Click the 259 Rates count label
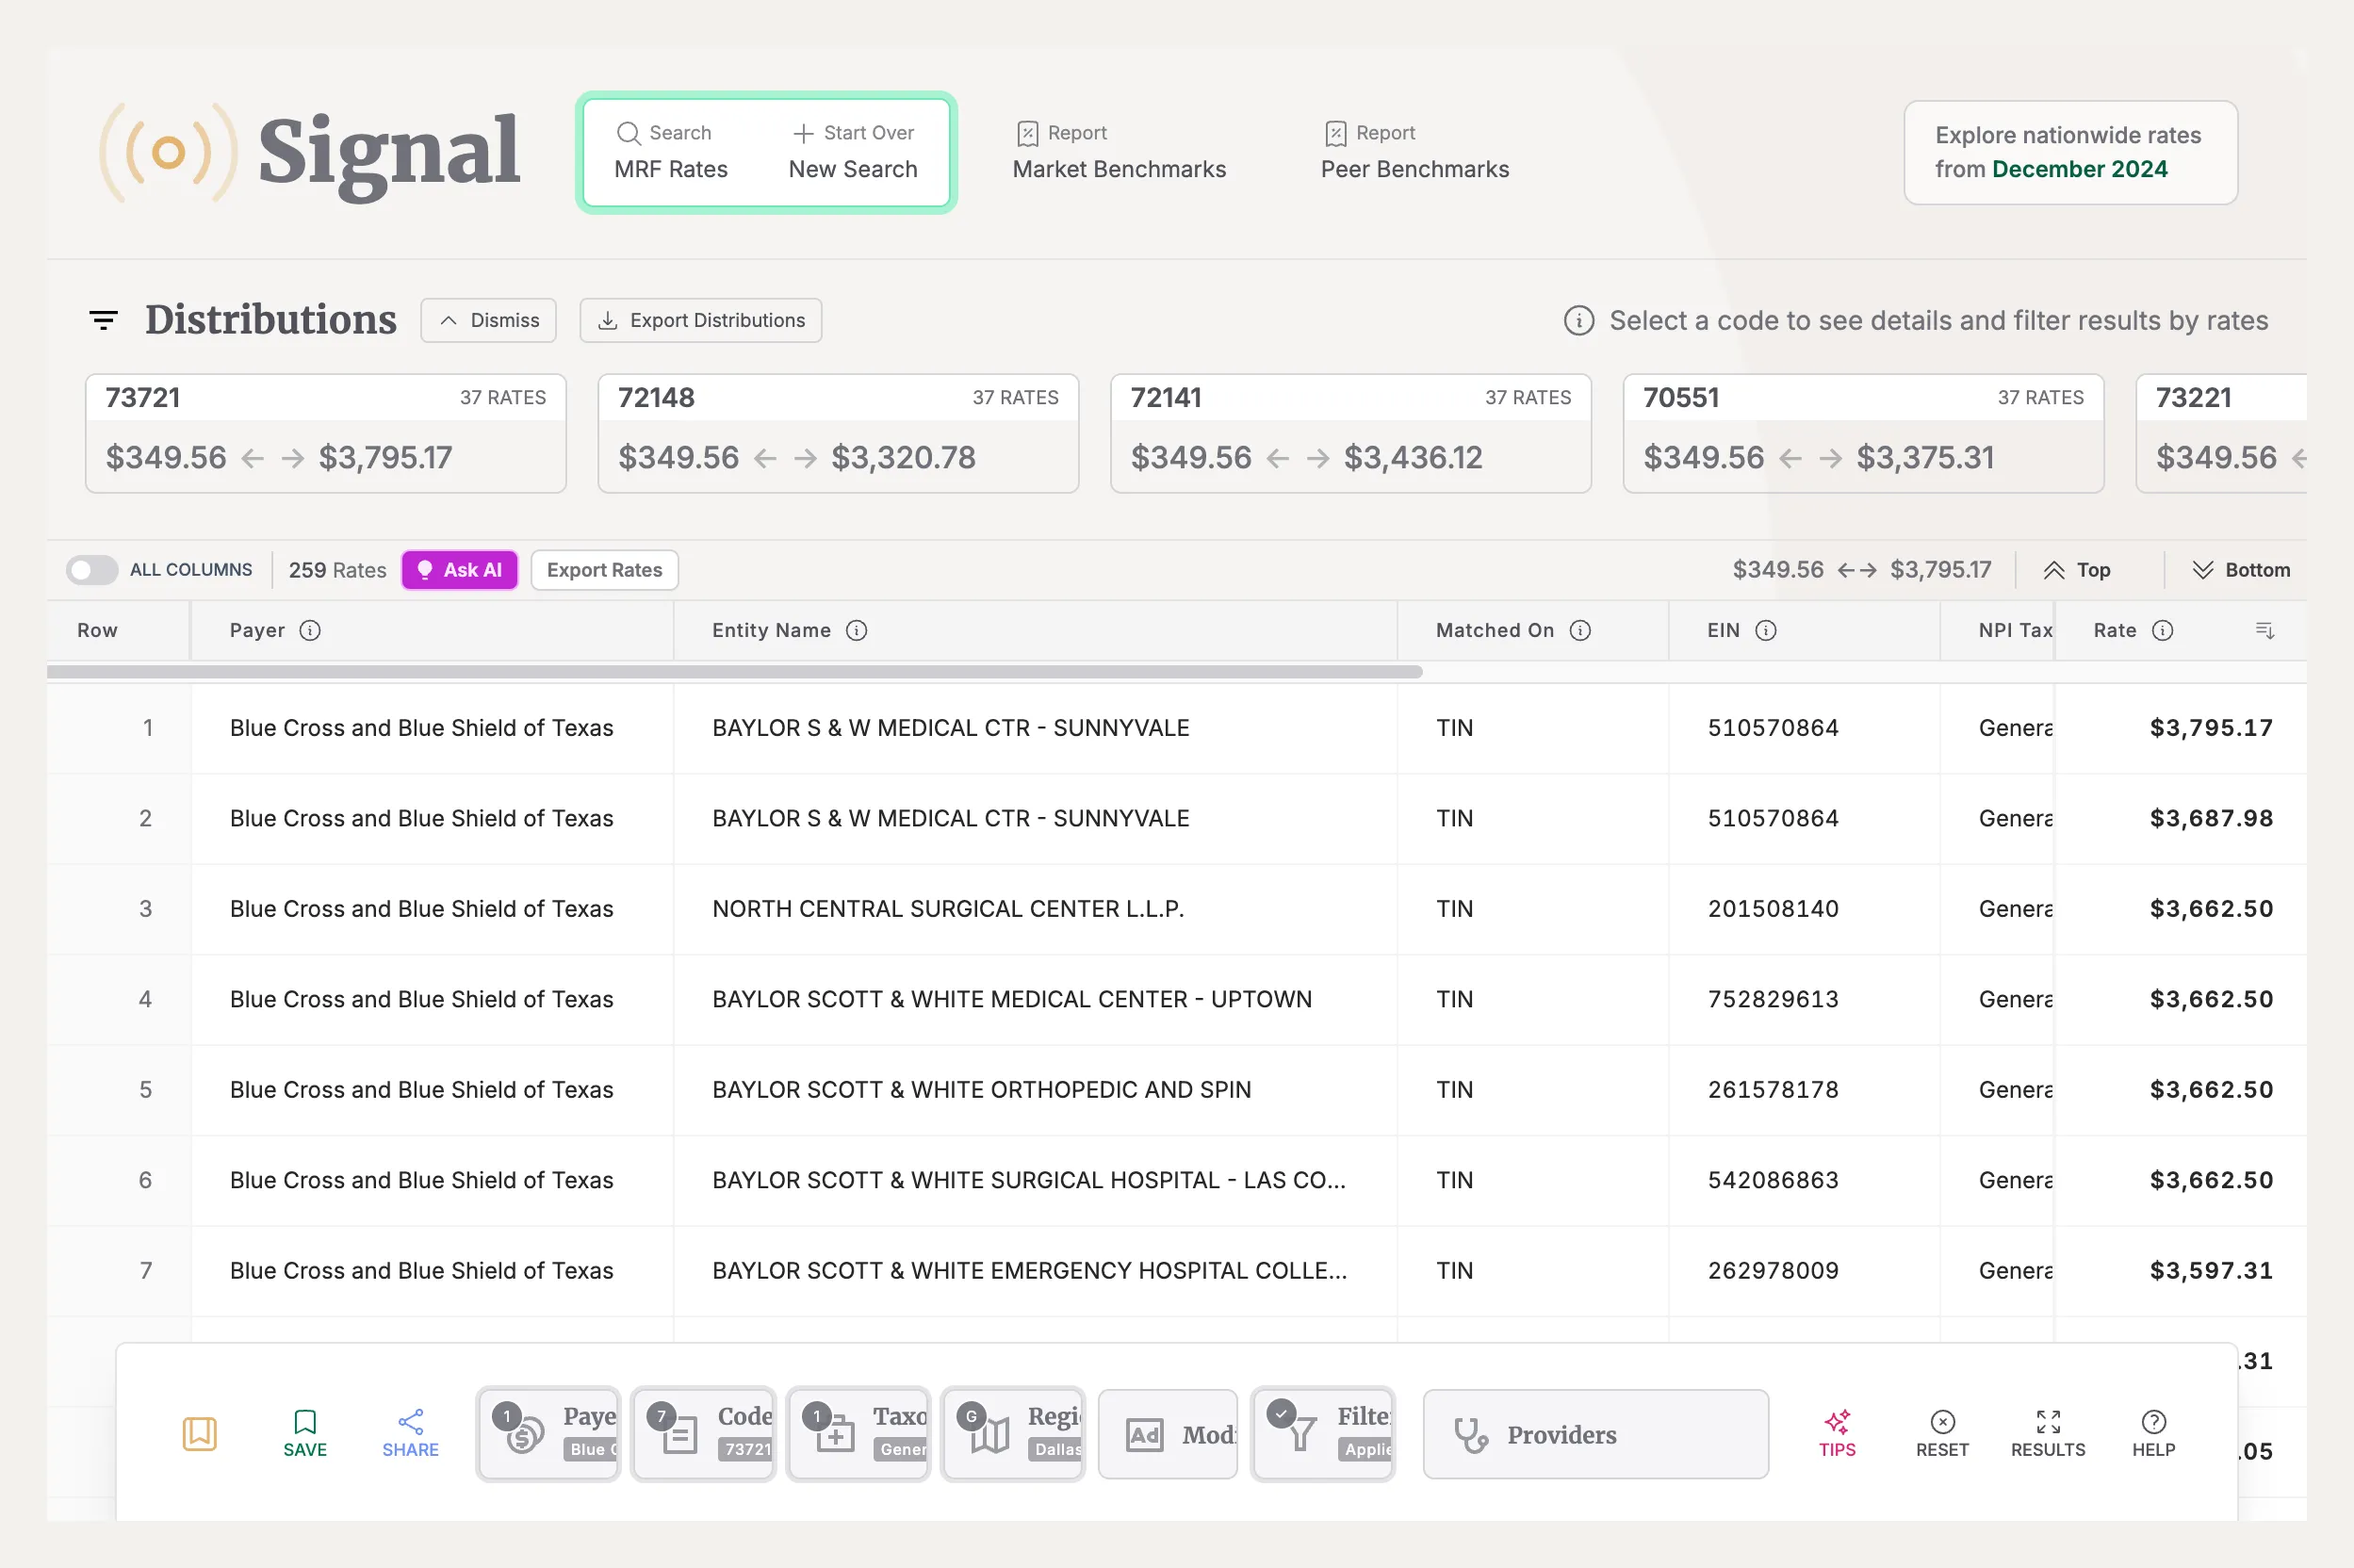The width and height of the screenshot is (2354, 1568). (x=337, y=570)
